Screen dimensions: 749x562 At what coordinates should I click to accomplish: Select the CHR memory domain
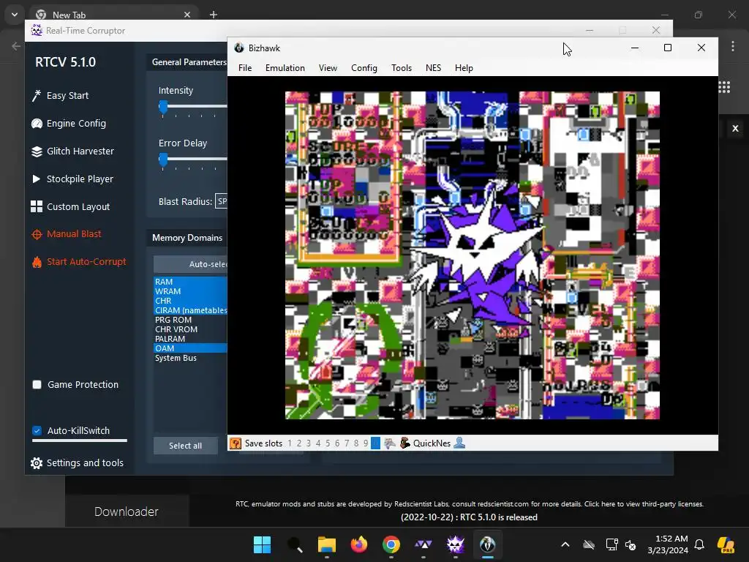190,301
